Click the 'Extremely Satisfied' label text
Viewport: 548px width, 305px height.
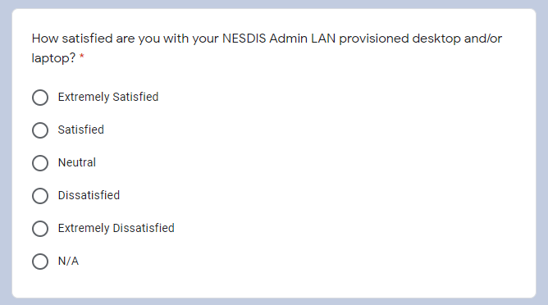point(108,97)
